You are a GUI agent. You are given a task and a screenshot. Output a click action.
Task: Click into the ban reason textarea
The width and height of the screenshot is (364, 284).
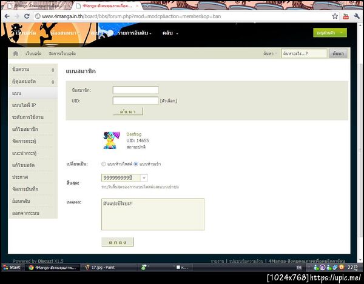tap(153, 214)
